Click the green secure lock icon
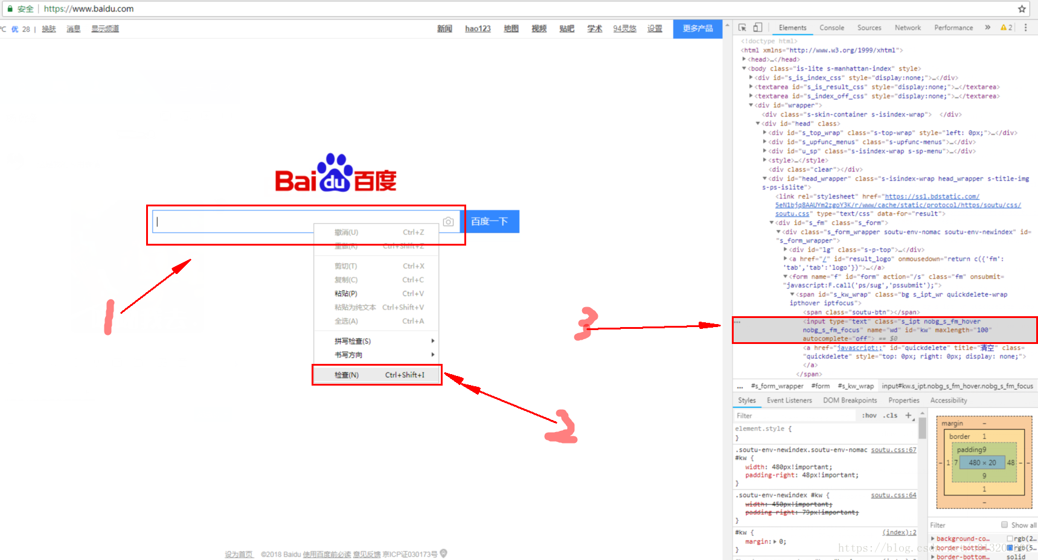The height and width of the screenshot is (560, 1038). pyautogui.click(x=10, y=9)
